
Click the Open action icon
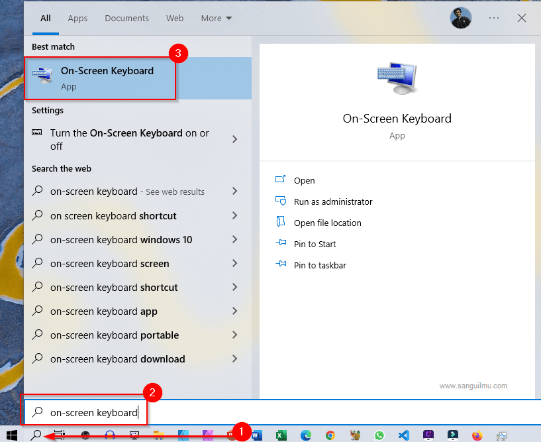coord(281,179)
